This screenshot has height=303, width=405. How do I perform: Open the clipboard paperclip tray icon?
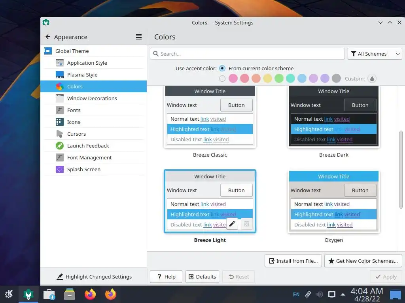point(308,294)
